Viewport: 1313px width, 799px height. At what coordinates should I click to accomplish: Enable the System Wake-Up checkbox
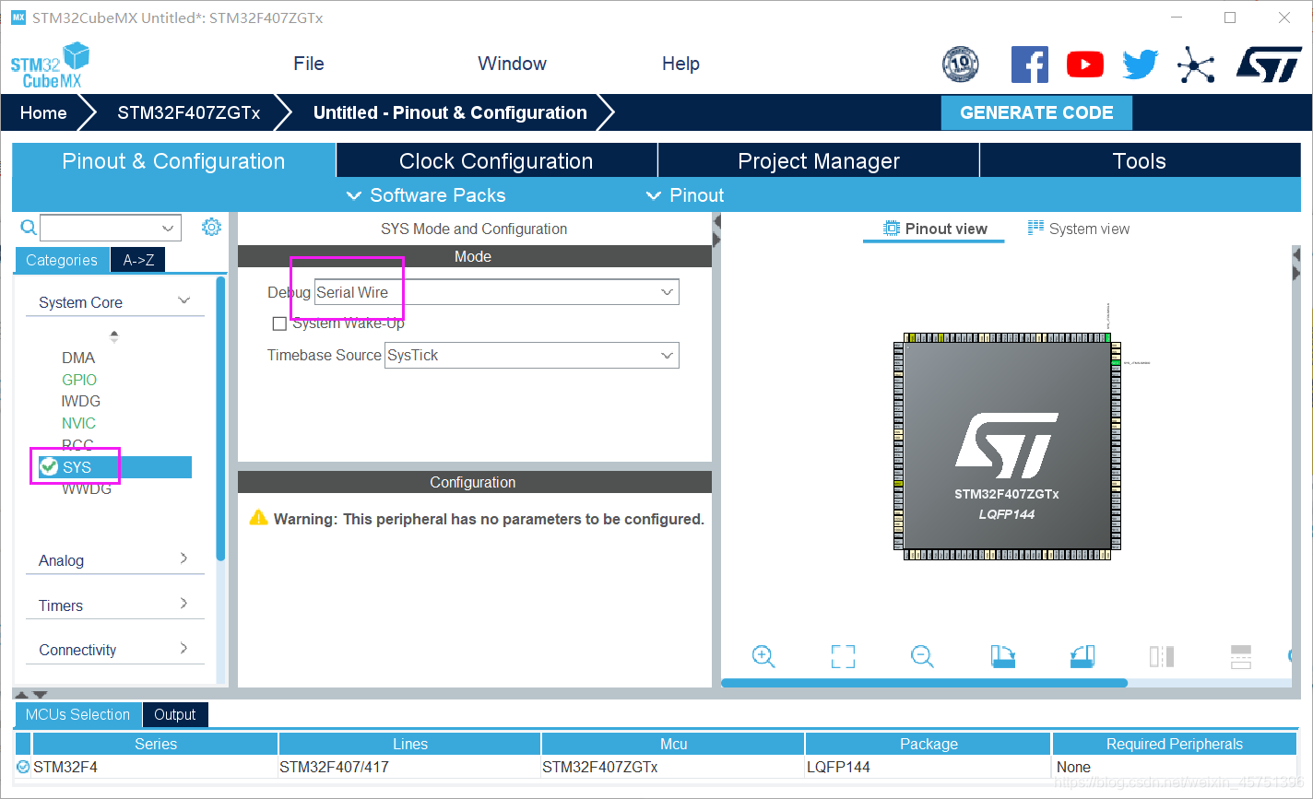[x=279, y=324]
